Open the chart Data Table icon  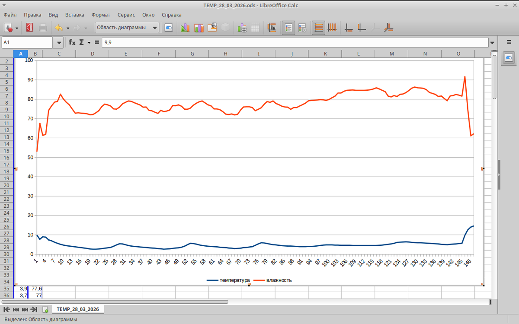(255, 28)
